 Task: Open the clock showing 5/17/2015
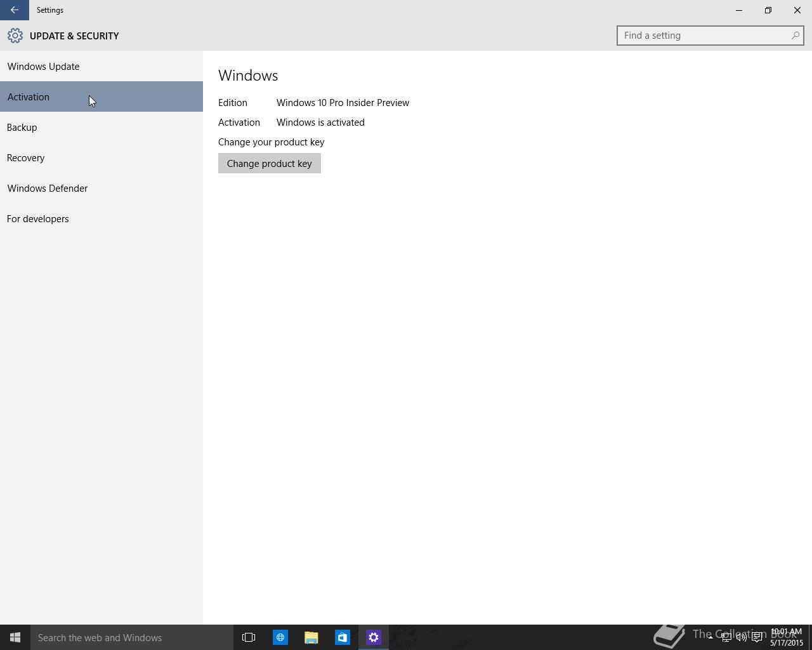click(x=787, y=637)
